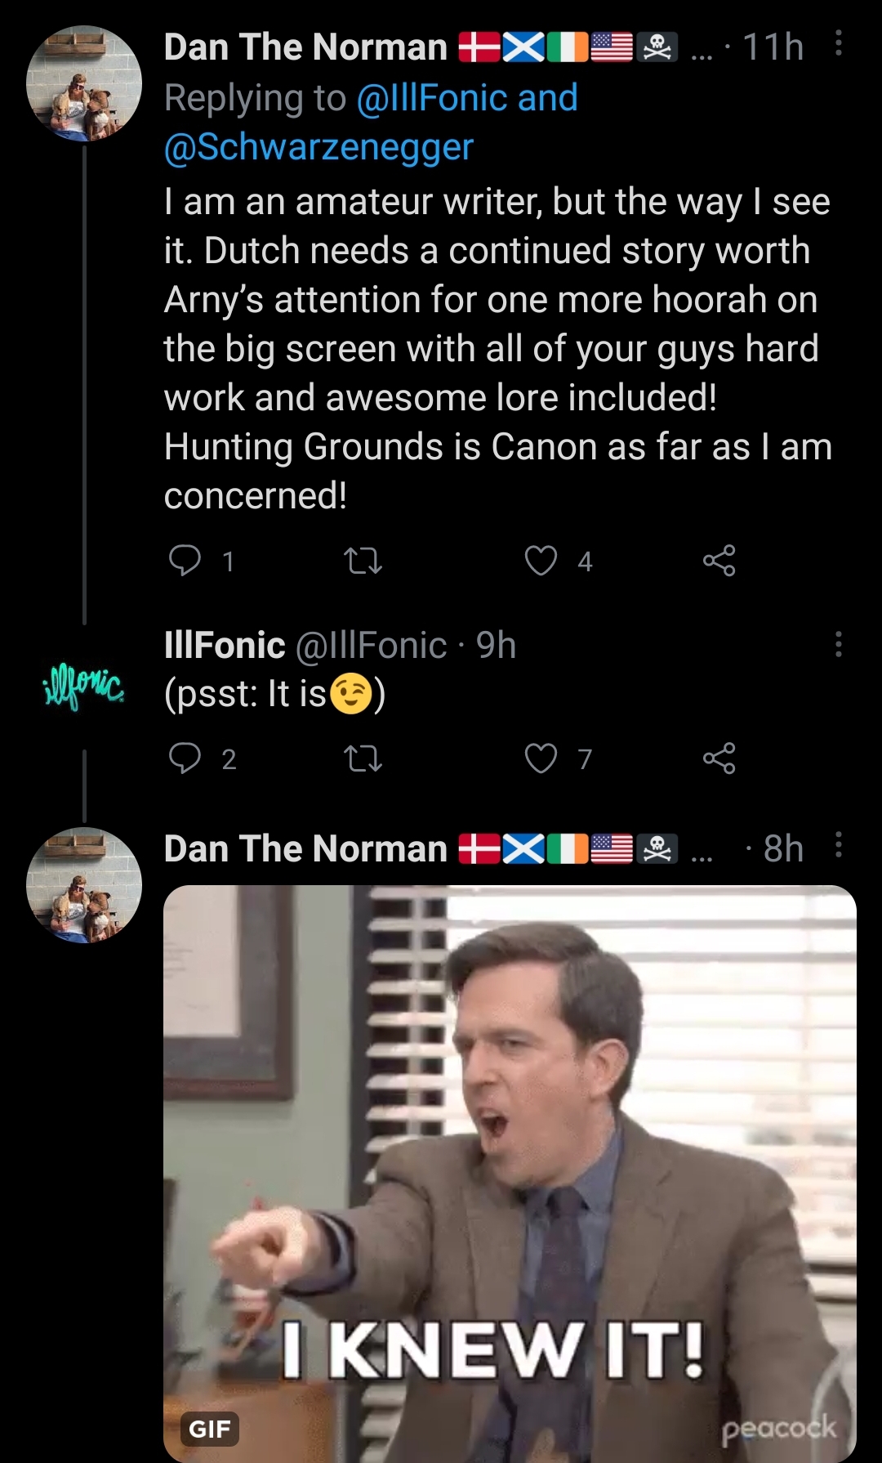
Task: Share IllFonic's reply tweet
Action: tap(719, 758)
